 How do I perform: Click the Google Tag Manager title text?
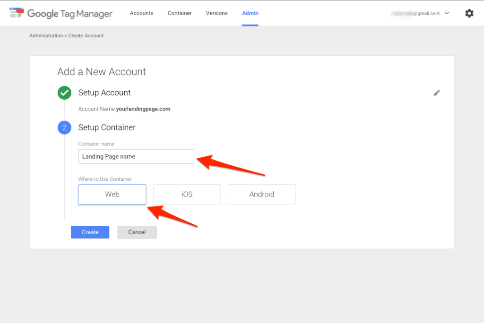pyautogui.click(x=70, y=13)
